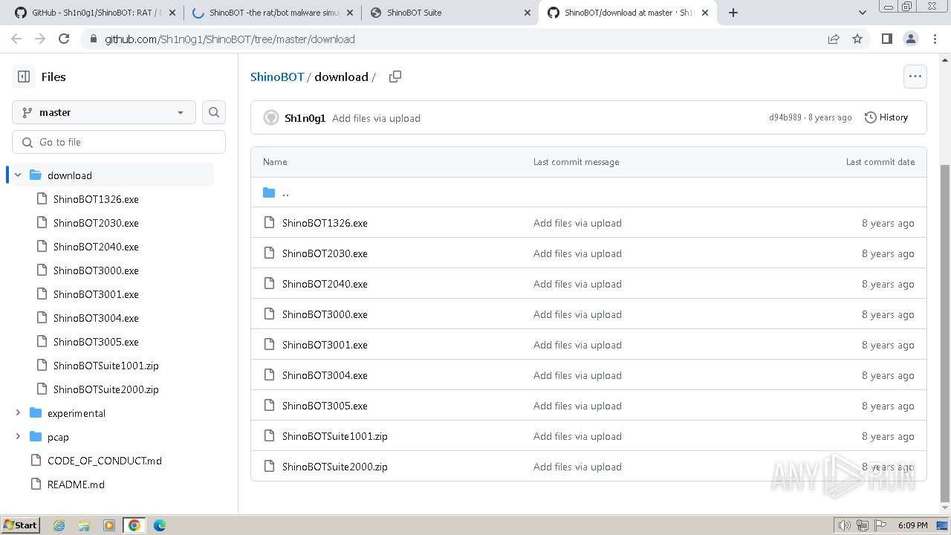Viewport: 951px width, 535px height.
Task: Click the pcap folder icon in tree
Action: (x=36, y=437)
